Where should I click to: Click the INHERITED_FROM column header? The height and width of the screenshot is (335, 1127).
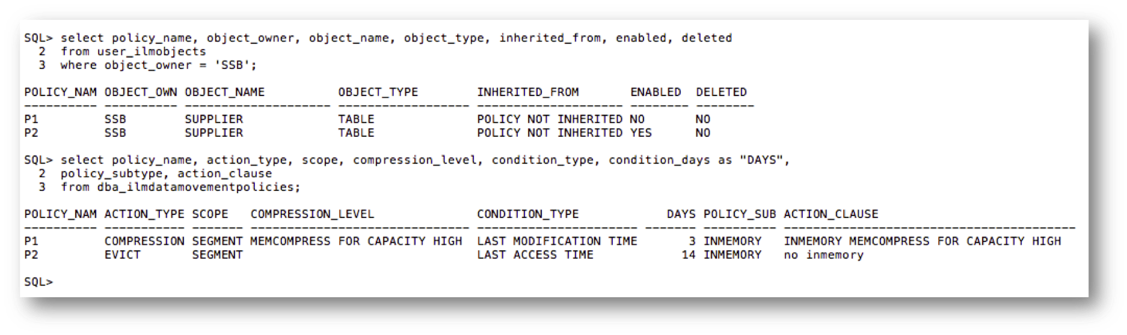(527, 92)
